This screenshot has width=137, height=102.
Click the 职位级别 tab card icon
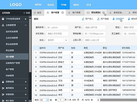pos(88,13)
